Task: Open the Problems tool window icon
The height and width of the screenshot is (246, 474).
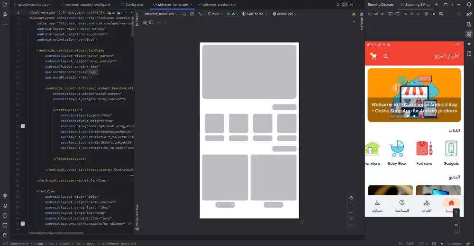Action: (5, 216)
